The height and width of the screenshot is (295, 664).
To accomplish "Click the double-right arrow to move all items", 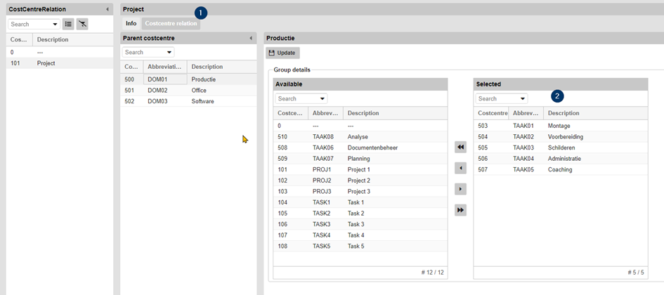I will tap(460, 210).
